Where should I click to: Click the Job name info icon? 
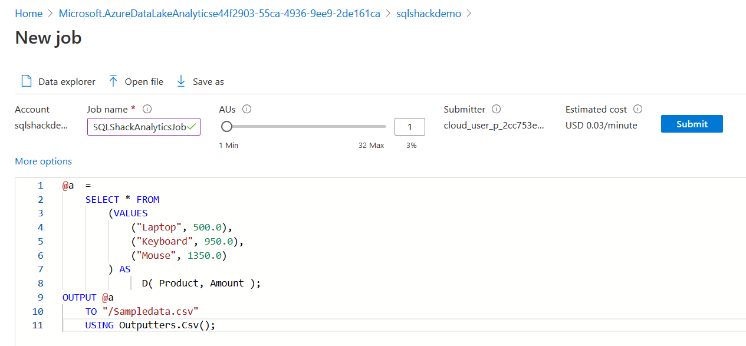(147, 109)
